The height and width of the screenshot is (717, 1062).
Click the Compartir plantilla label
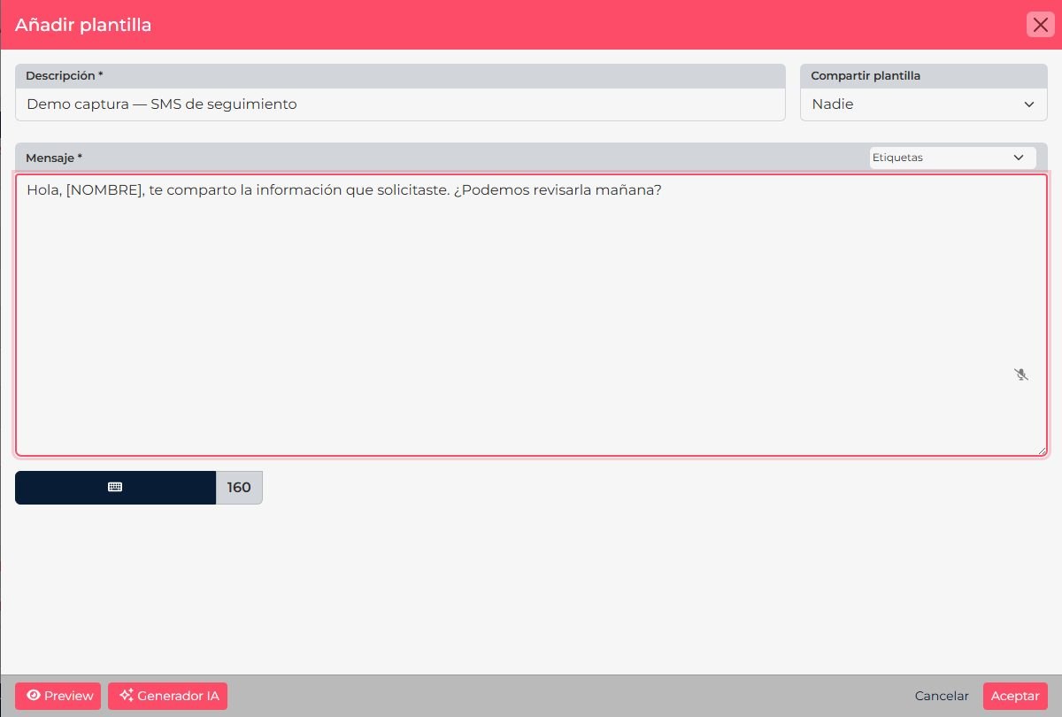[866, 76]
